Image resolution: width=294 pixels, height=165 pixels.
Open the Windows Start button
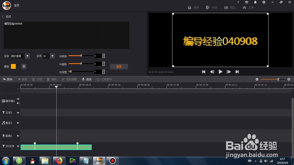click(6, 161)
